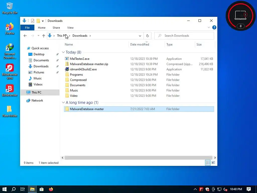Open the Recycle Bin desktop icon
Screen dimensions: 257x193
10,8
